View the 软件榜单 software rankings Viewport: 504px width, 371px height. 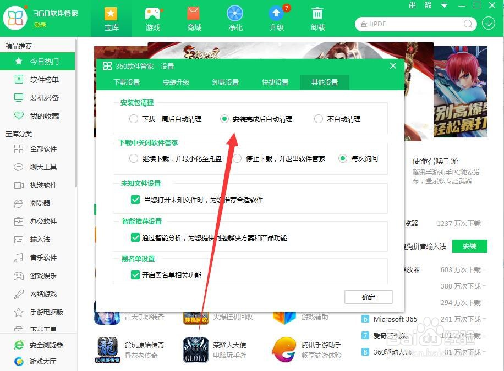coord(46,80)
